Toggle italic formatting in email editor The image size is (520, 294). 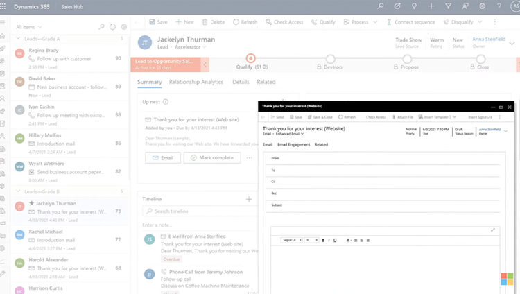[329, 240]
